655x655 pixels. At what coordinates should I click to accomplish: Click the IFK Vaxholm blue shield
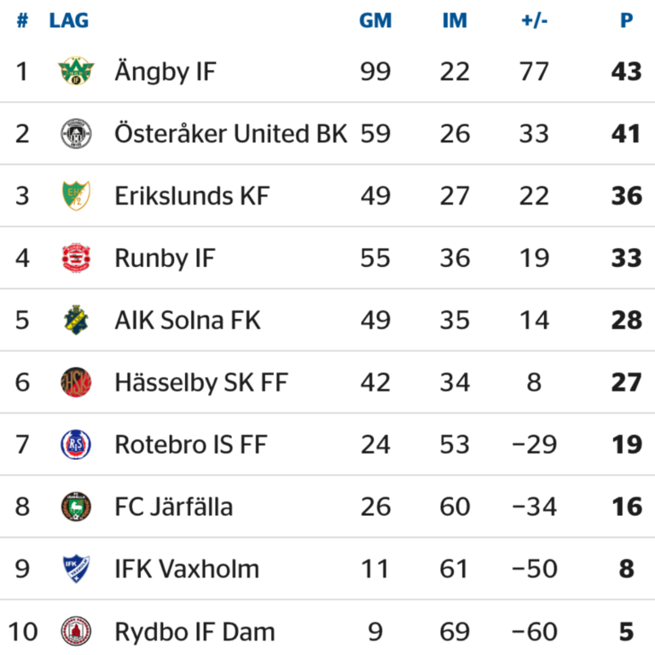(x=76, y=569)
